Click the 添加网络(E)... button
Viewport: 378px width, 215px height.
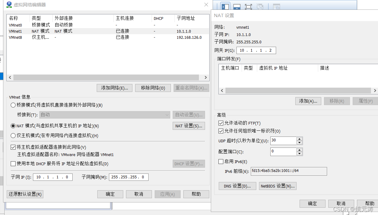tap(114, 88)
